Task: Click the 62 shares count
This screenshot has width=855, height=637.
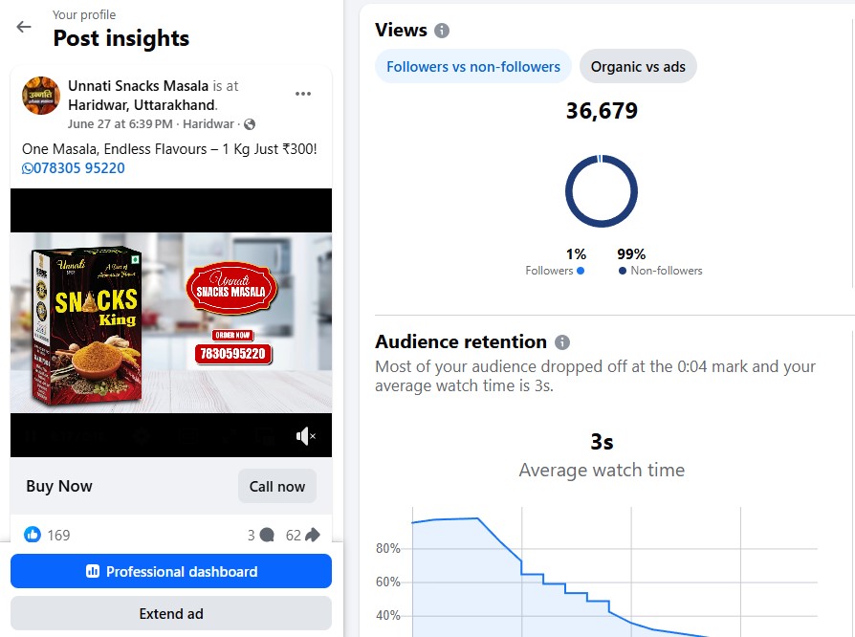Action: [294, 535]
